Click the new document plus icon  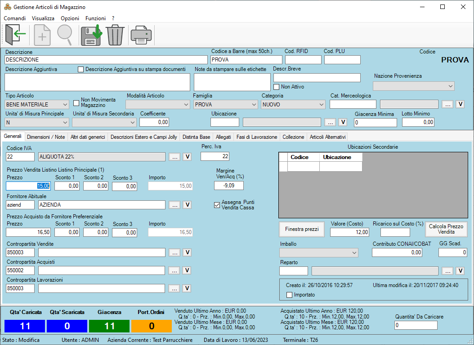(43, 35)
